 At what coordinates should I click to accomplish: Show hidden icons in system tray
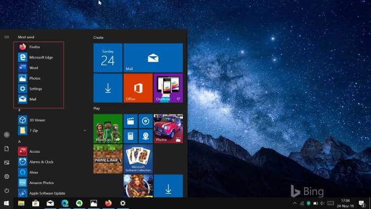pyautogui.click(x=295, y=203)
